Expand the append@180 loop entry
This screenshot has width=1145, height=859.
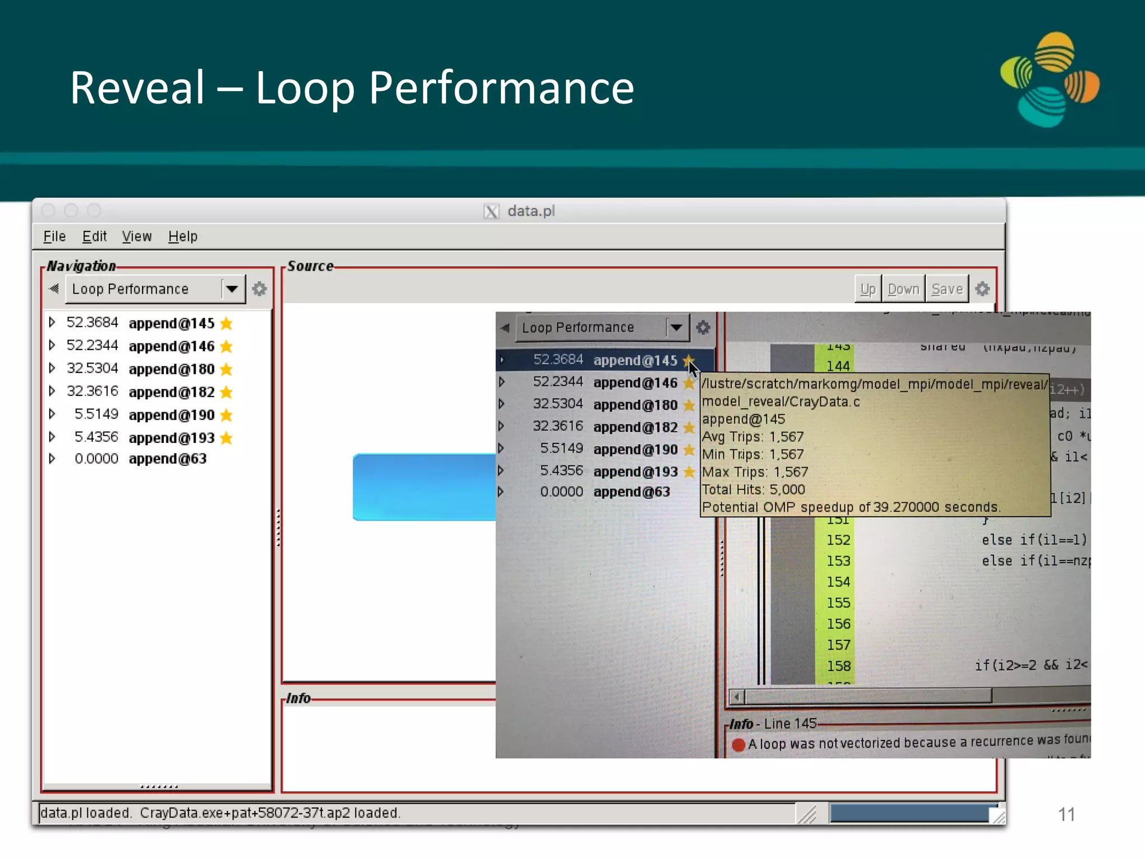click(52, 369)
